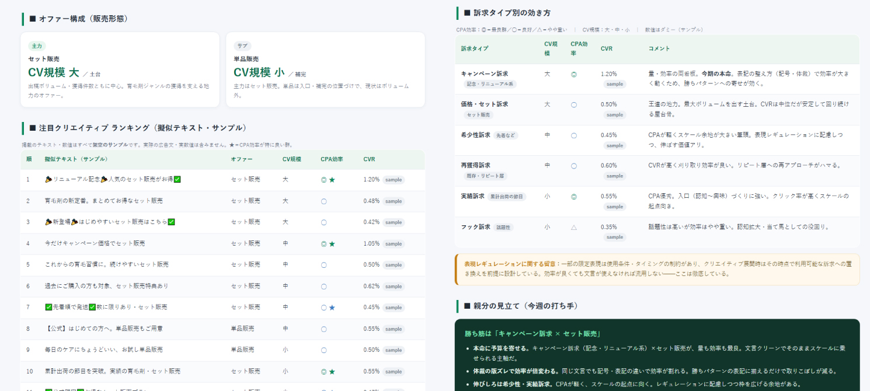
Task: Click the sample badge under キャンペーン訴求's 1.20%
Action: (x=614, y=84)
